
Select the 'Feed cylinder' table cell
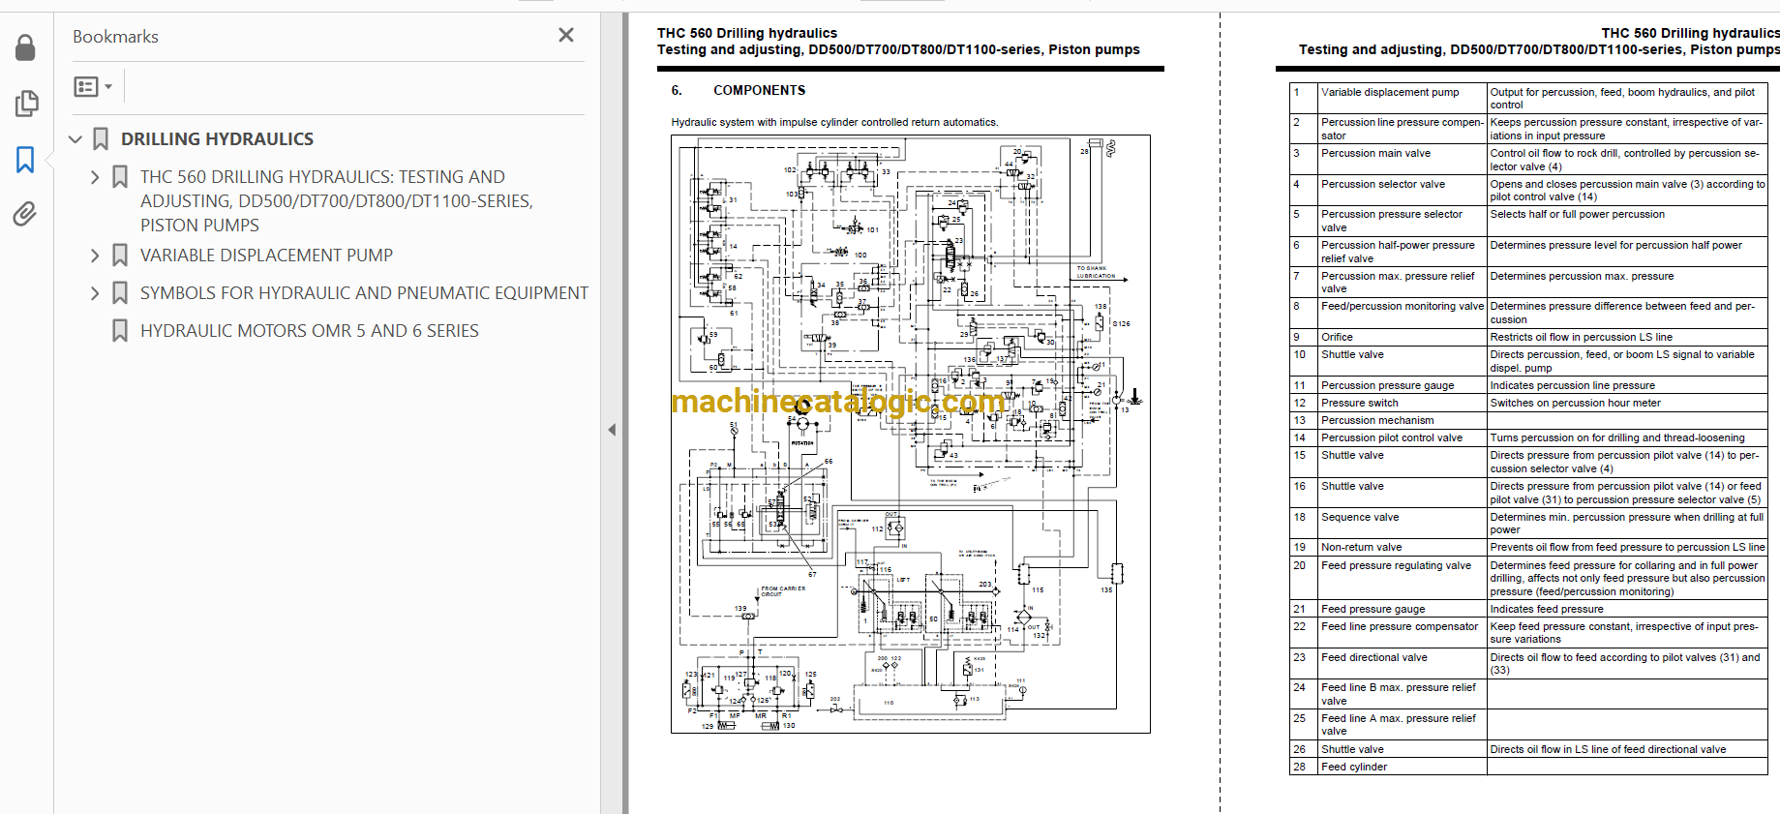1402,767
